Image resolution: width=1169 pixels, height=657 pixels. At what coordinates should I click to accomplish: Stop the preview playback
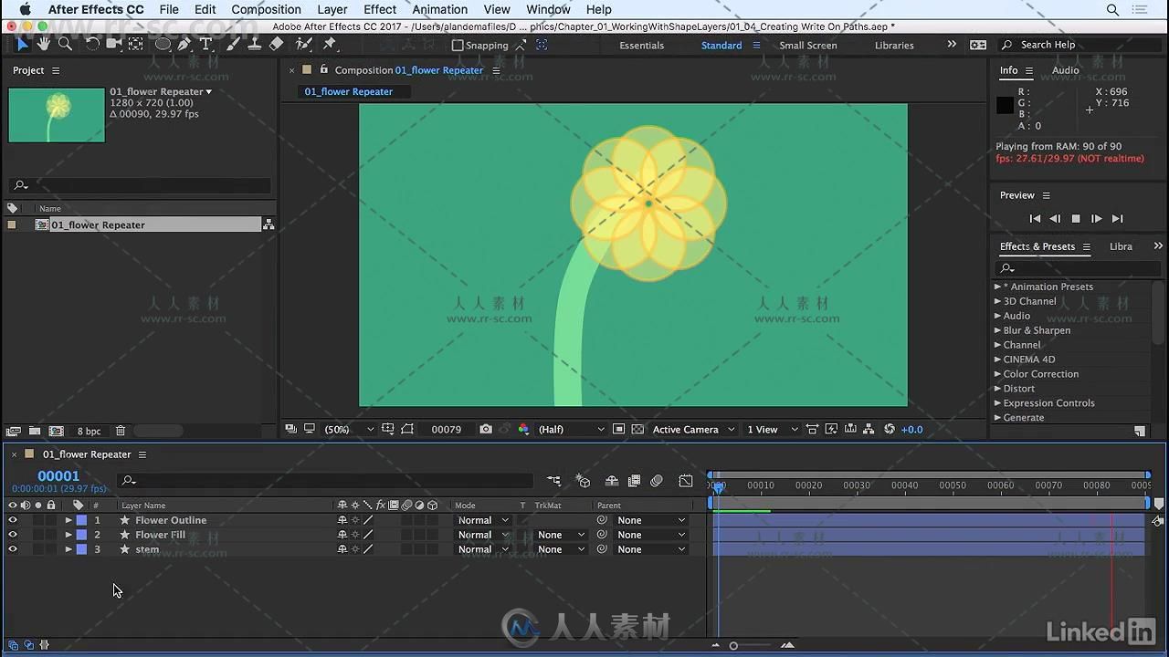[1076, 219]
